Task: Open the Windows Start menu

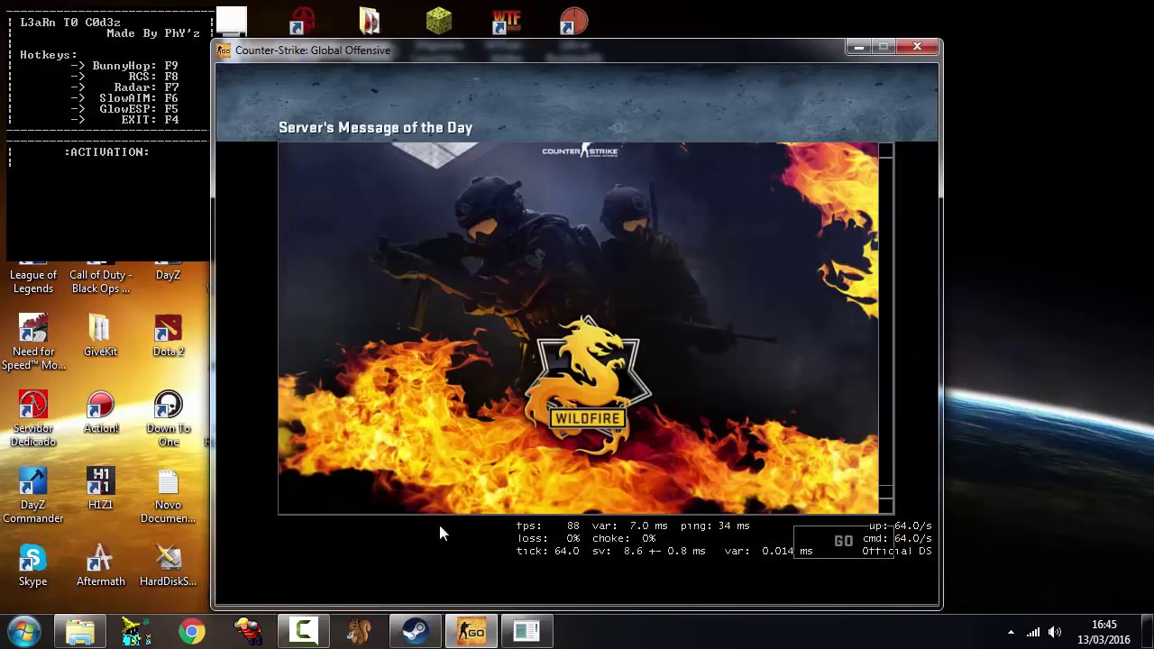Action: (x=23, y=631)
